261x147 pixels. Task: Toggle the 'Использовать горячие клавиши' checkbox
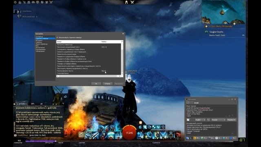(57, 38)
